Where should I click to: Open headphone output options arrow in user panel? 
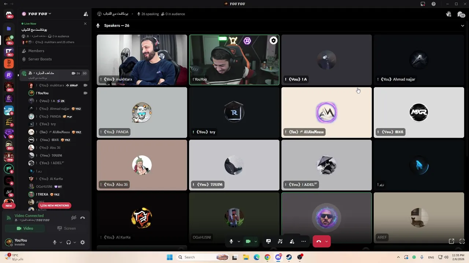[x=75, y=242]
